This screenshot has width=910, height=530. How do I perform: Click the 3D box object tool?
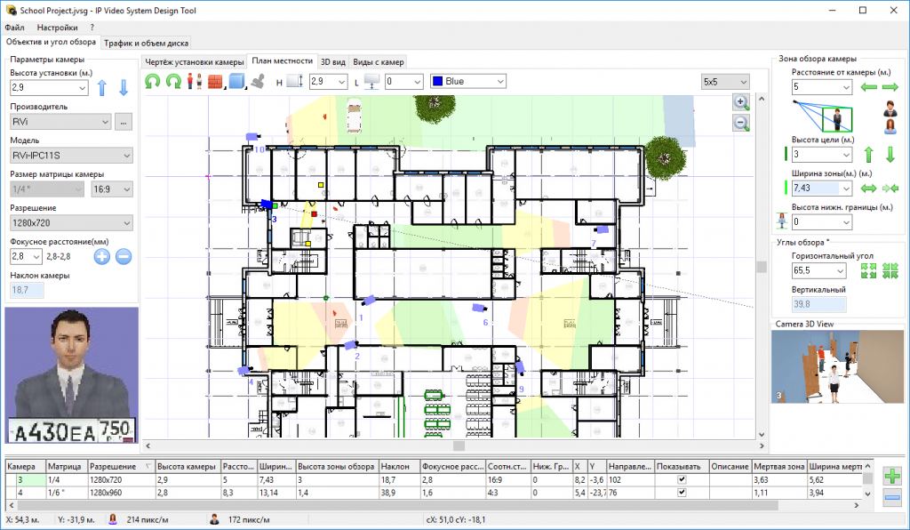pos(235,82)
